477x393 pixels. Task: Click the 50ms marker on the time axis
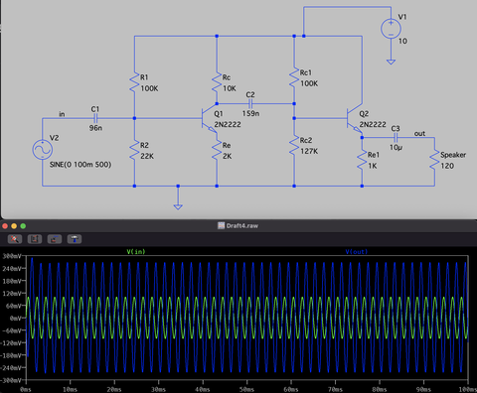(x=246, y=389)
